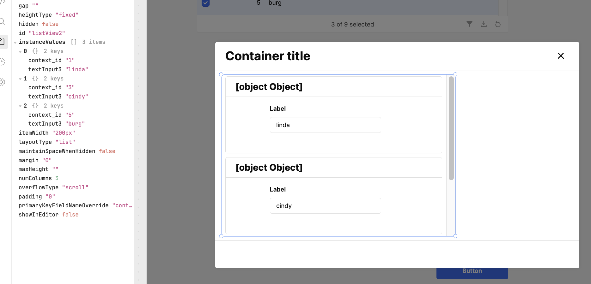The height and width of the screenshot is (284, 591).
Task: Select the maxHeight property
Action: pos(39,169)
